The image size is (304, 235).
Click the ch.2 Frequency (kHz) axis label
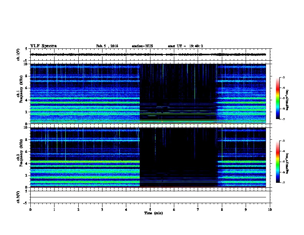point(20,153)
